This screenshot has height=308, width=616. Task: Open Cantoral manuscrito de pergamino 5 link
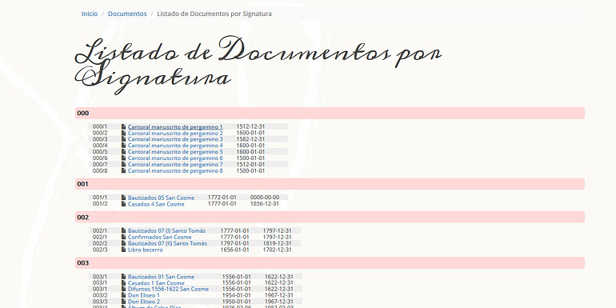pyautogui.click(x=175, y=152)
